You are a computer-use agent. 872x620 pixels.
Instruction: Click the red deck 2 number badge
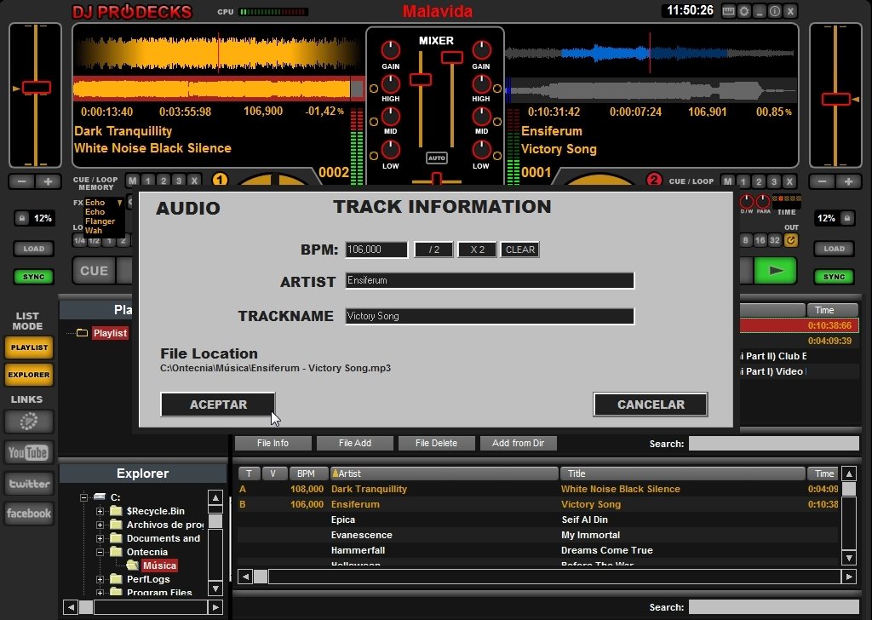(653, 181)
